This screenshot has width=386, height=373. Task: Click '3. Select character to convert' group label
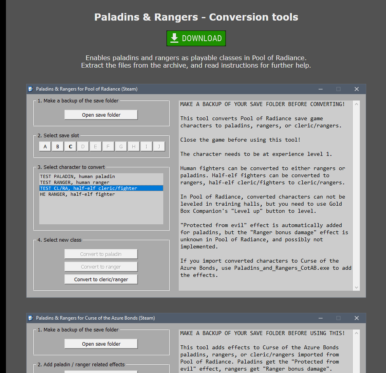click(71, 167)
